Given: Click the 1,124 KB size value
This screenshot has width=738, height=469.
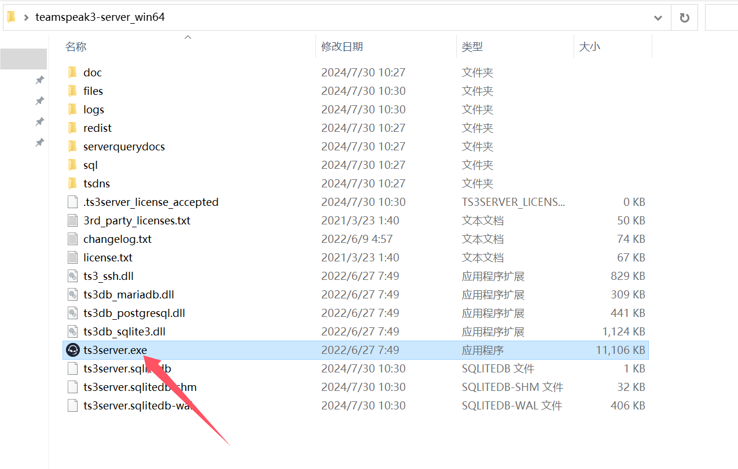Looking at the screenshot, I should coord(623,331).
